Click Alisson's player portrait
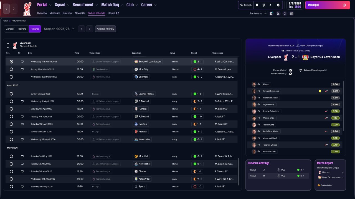Viewport: 355px width, 199px height. point(254,84)
